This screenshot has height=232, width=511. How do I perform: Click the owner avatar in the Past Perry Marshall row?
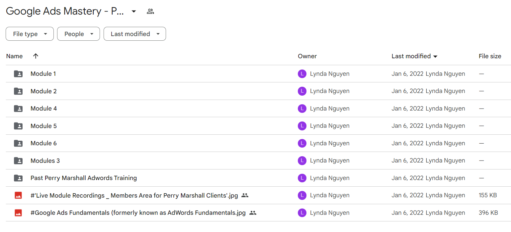tap(302, 178)
